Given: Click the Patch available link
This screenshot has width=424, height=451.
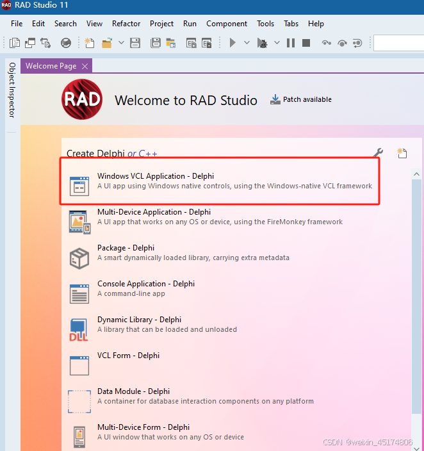Looking at the screenshot, I should [307, 99].
